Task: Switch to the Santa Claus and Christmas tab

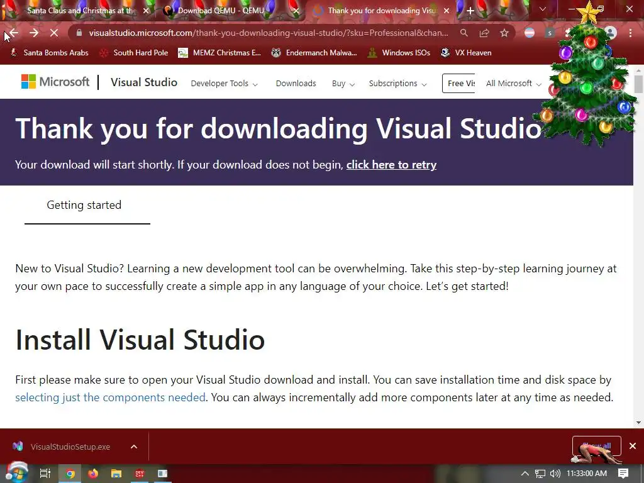Action: coord(80,11)
